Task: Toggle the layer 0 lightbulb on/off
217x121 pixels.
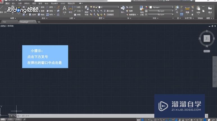Action: tap(91, 7)
